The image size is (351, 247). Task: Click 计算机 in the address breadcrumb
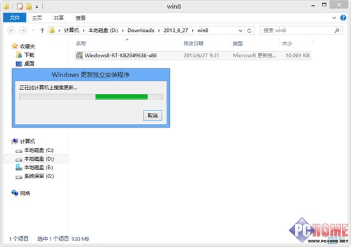71,30
